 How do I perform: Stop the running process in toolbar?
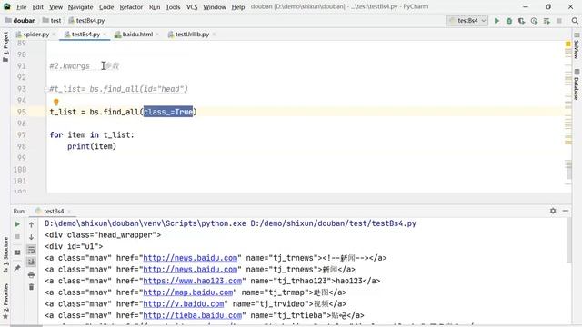[559, 21]
